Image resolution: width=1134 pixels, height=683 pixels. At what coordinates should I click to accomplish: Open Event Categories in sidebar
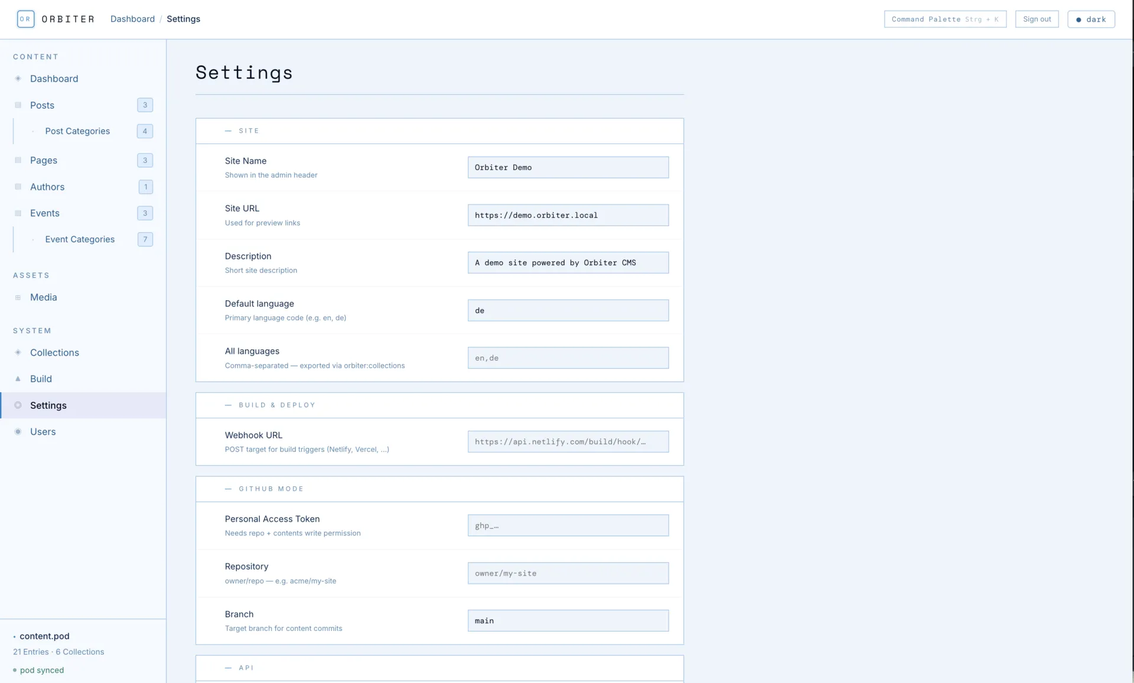[x=80, y=239]
